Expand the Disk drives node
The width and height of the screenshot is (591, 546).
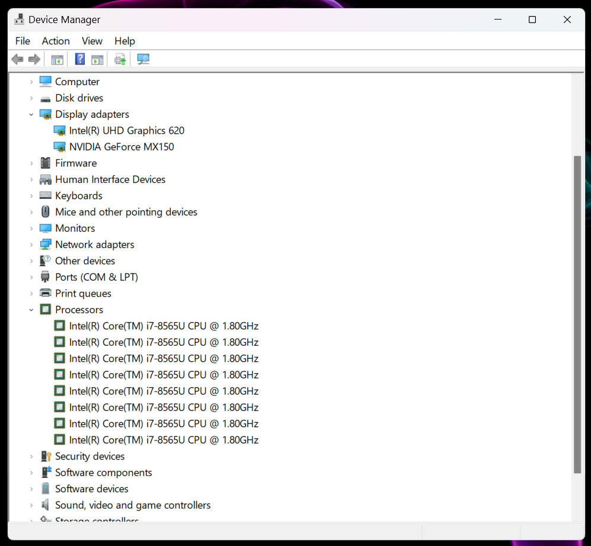click(31, 98)
